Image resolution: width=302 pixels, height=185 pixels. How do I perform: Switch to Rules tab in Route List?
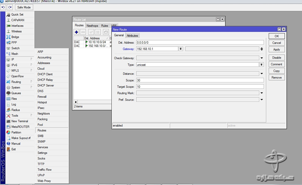click(105, 26)
